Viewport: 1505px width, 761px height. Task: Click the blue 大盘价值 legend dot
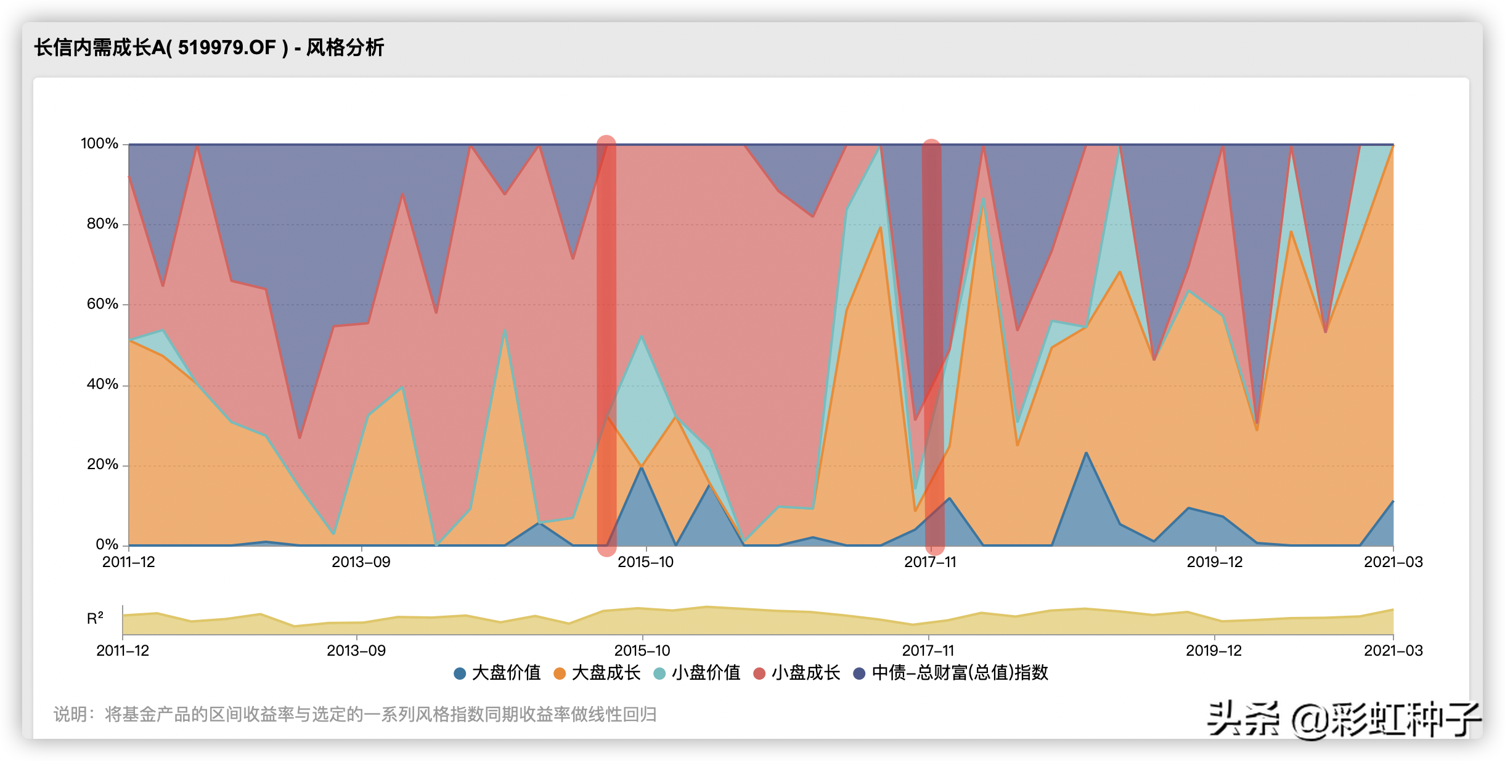[460, 673]
